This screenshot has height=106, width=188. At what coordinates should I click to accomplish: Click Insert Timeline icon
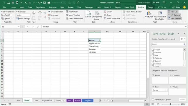tap(67, 15)
